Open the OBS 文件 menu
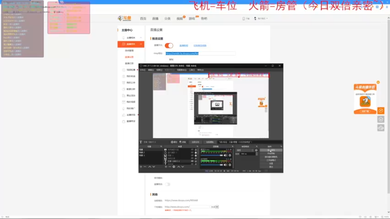The image size is (390, 219). pyautogui.click(x=142, y=70)
